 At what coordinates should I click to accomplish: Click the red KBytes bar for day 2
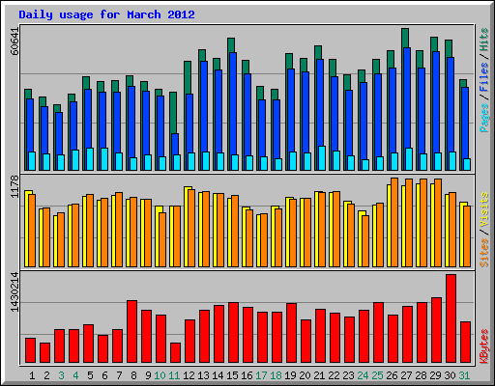44,353
